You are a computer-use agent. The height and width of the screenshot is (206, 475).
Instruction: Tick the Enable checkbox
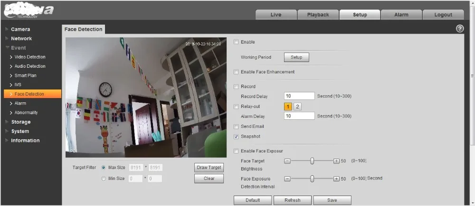[236, 42]
